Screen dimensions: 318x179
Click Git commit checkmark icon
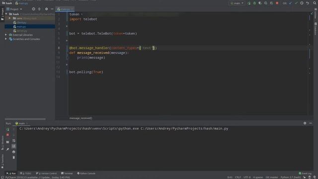(x=296, y=3)
